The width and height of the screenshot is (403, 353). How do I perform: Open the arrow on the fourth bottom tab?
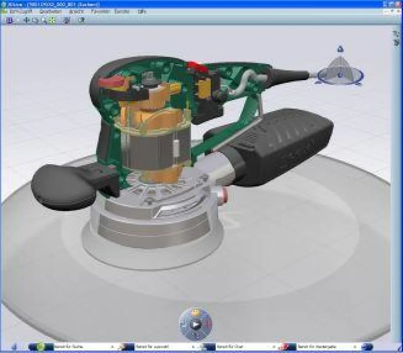354,347
